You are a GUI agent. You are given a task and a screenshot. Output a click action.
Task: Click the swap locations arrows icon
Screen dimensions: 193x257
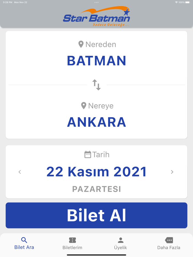[x=96, y=85]
